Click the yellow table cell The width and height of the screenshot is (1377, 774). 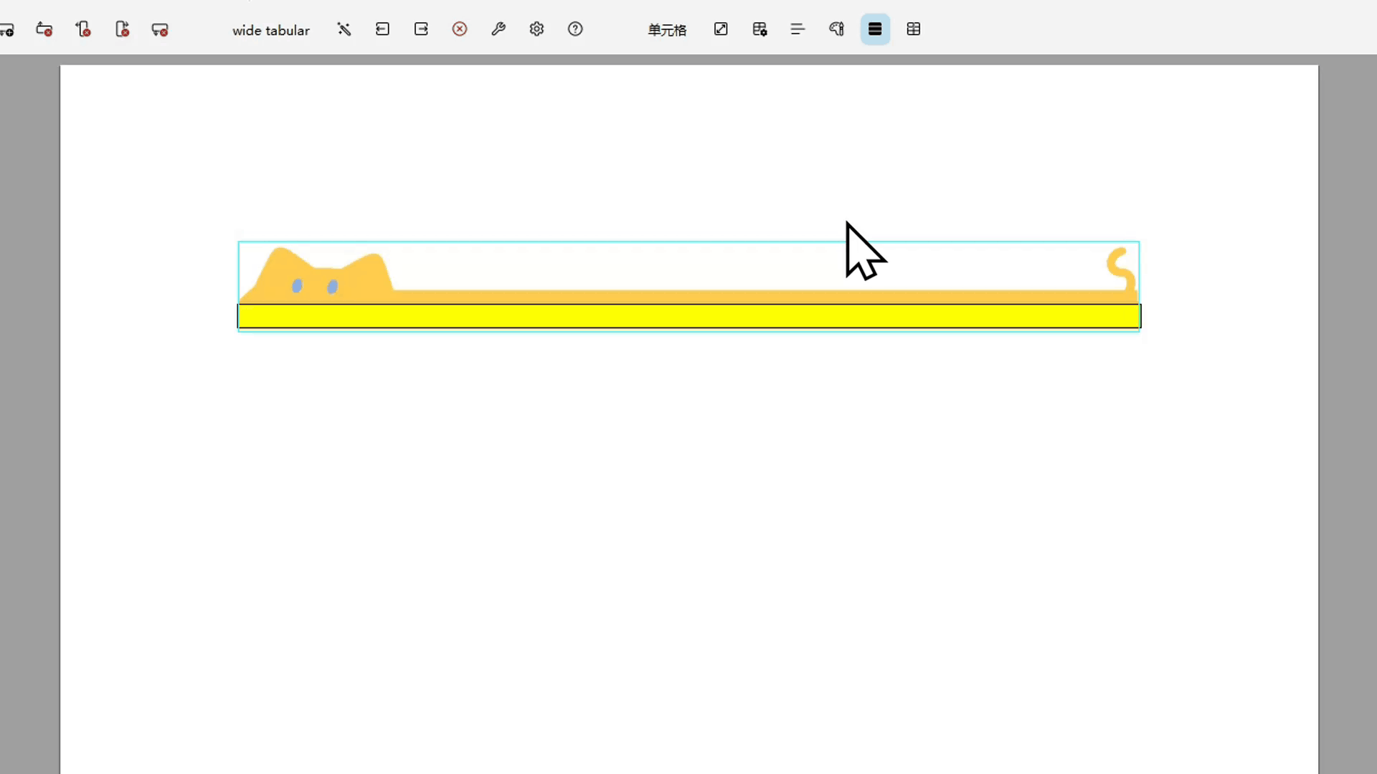point(688,316)
